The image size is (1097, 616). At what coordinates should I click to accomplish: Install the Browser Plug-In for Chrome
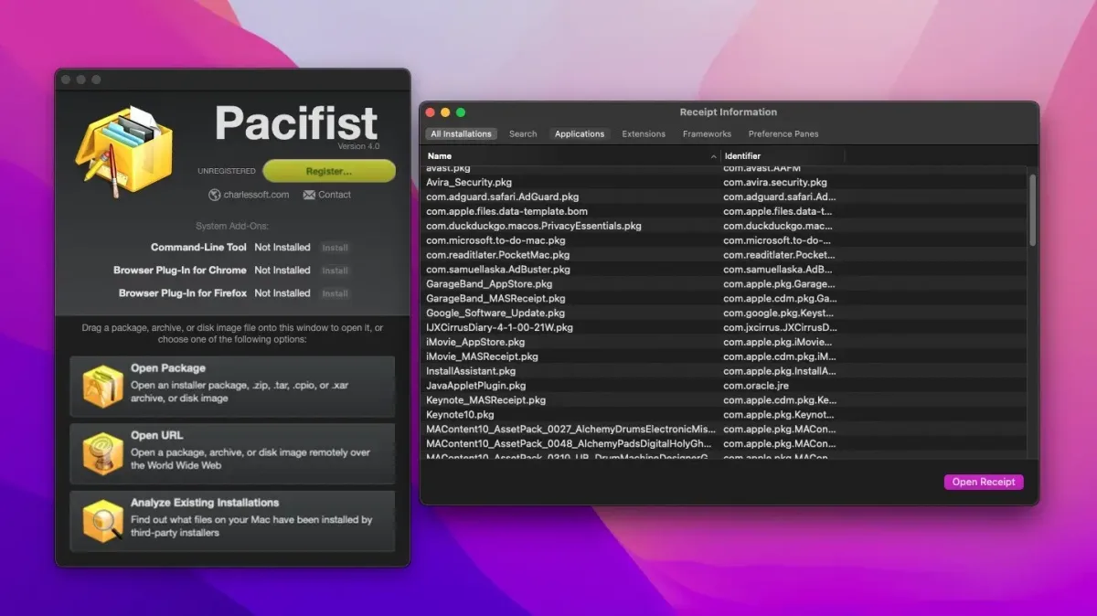click(335, 271)
